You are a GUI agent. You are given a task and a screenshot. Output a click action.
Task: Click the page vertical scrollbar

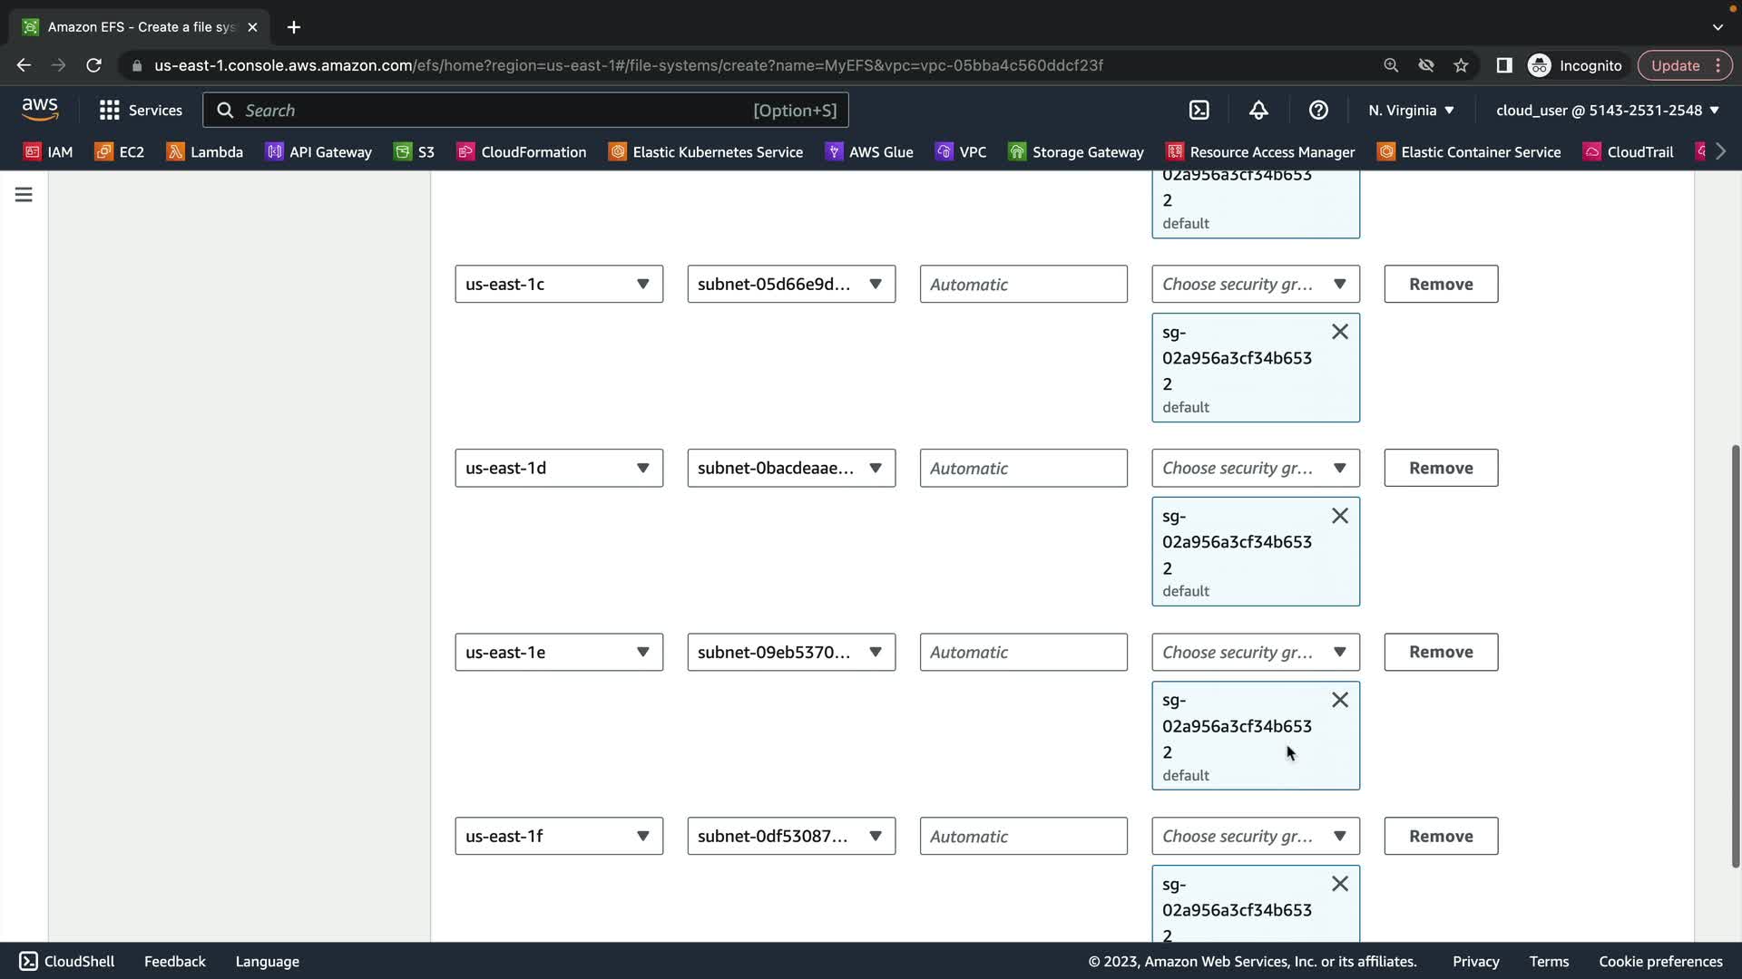pyautogui.click(x=1735, y=653)
